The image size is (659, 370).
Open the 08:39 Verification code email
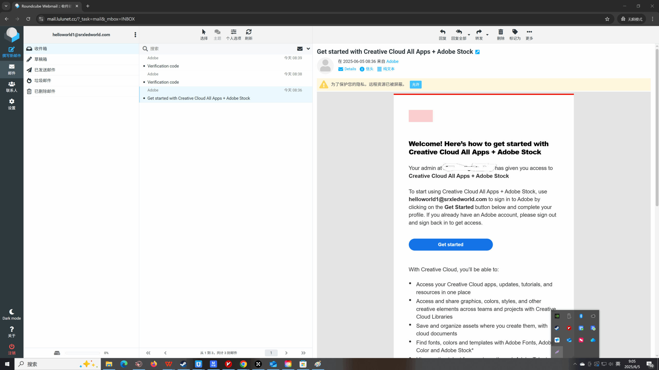[x=226, y=62]
